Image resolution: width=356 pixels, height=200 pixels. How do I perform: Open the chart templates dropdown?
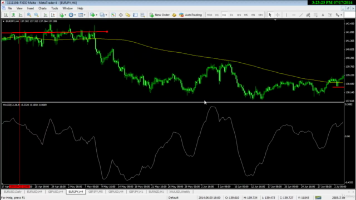click(82, 15)
